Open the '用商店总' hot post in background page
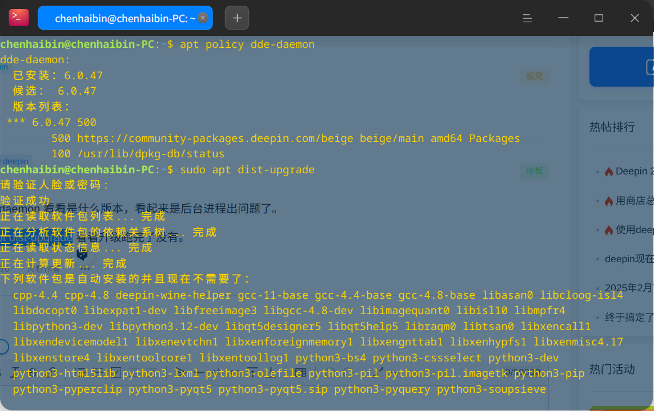This screenshot has width=654, height=411. 628,201
